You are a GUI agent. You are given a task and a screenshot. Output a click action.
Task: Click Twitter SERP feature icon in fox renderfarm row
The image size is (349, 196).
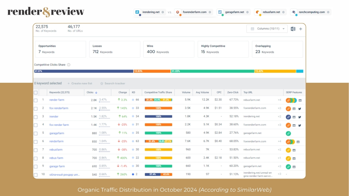point(300,108)
